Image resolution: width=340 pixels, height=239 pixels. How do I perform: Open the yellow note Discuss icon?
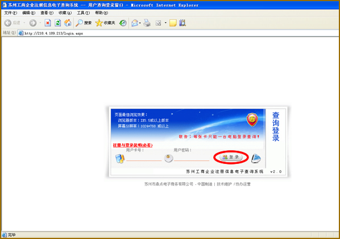tap(173, 23)
